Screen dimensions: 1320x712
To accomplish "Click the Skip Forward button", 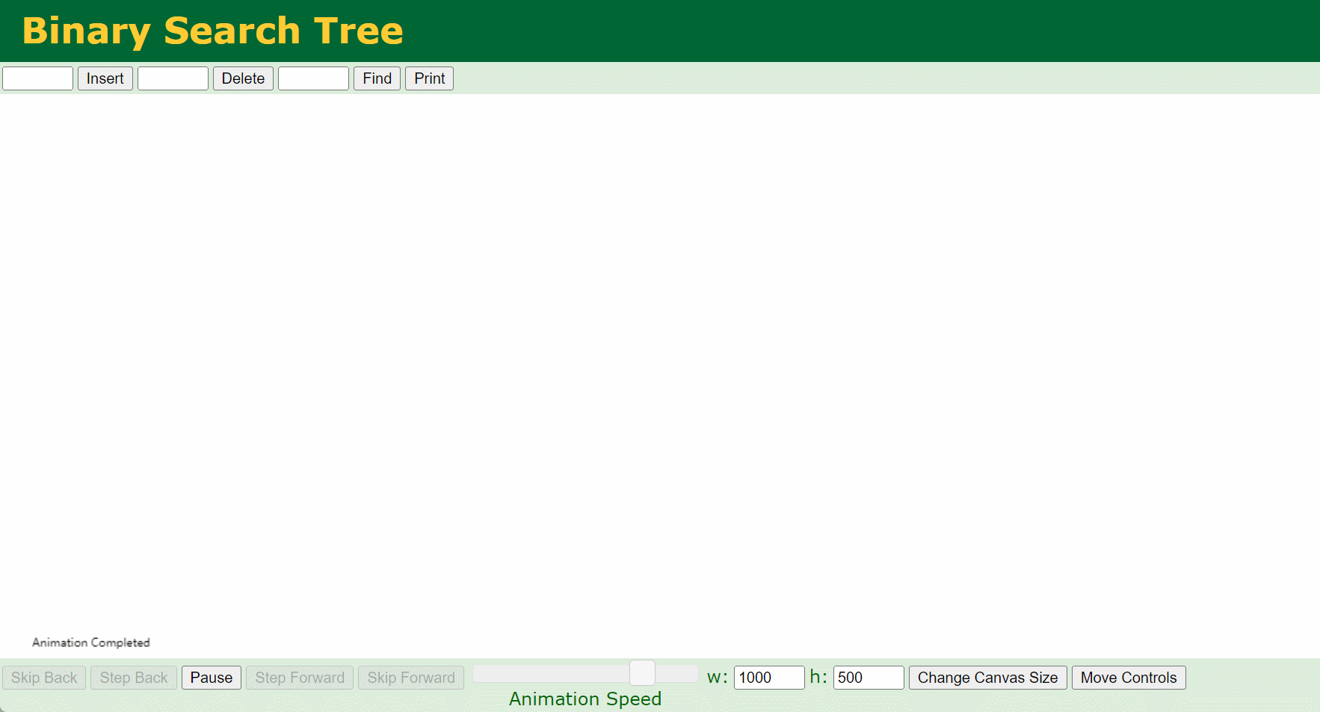I will 411,678.
